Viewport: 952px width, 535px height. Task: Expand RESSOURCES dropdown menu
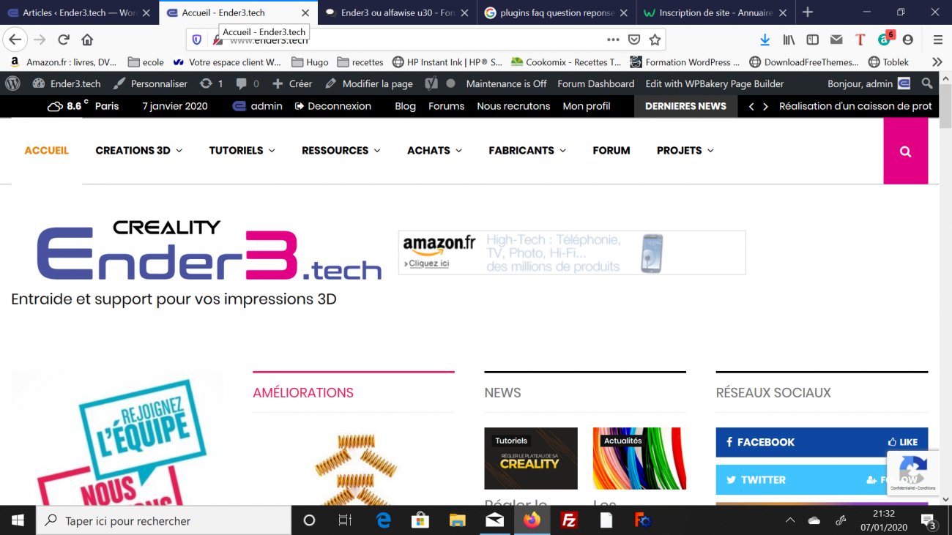[x=341, y=150]
